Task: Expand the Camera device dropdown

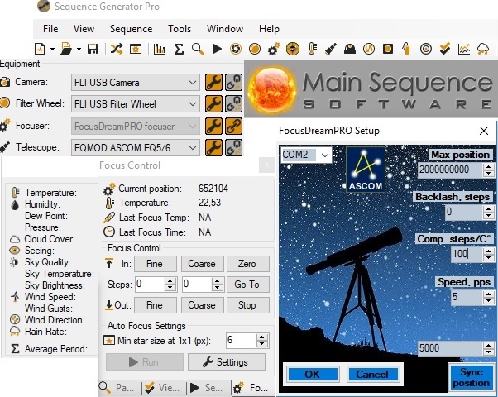Action: 193,82
